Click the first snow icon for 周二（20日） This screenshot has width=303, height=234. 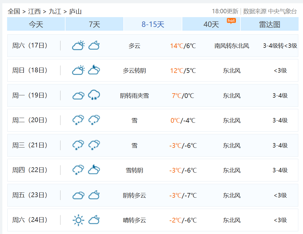tap(78, 120)
